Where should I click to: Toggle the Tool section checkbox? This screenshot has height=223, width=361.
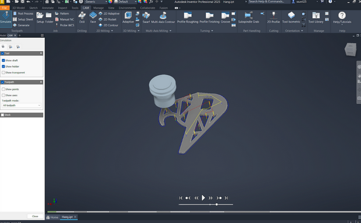[2, 53]
